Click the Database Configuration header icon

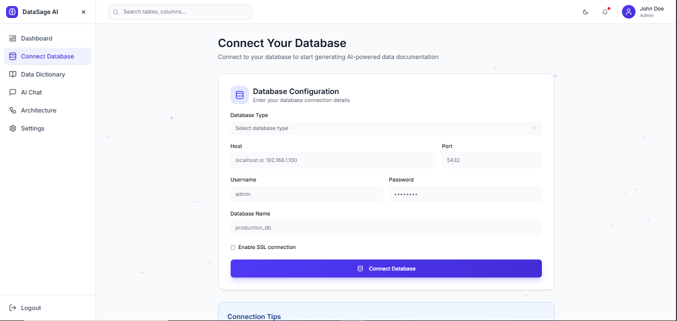pos(240,95)
